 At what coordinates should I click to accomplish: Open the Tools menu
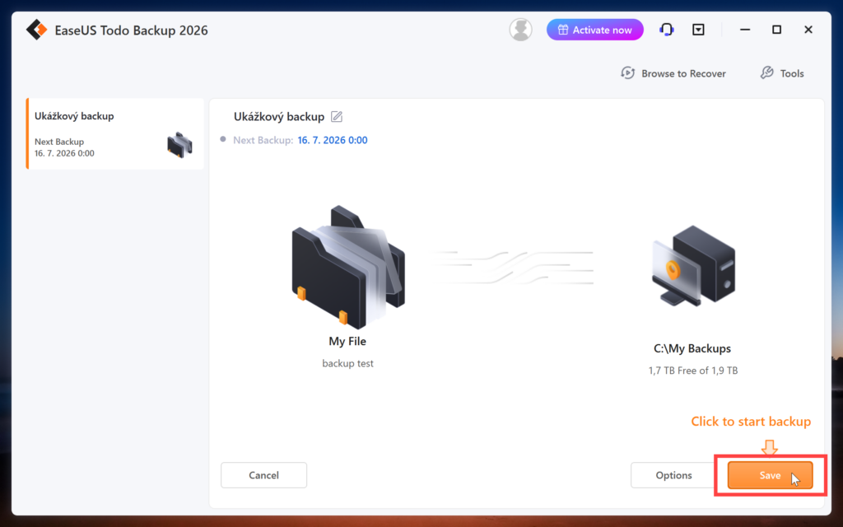tap(782, 73)
